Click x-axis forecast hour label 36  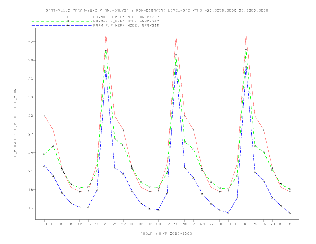pos(150,224)
